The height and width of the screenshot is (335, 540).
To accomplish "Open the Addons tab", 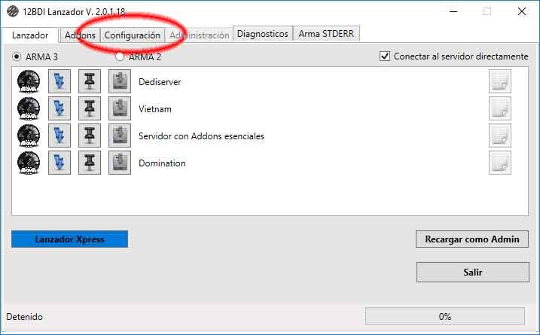I will click(80, 35).
